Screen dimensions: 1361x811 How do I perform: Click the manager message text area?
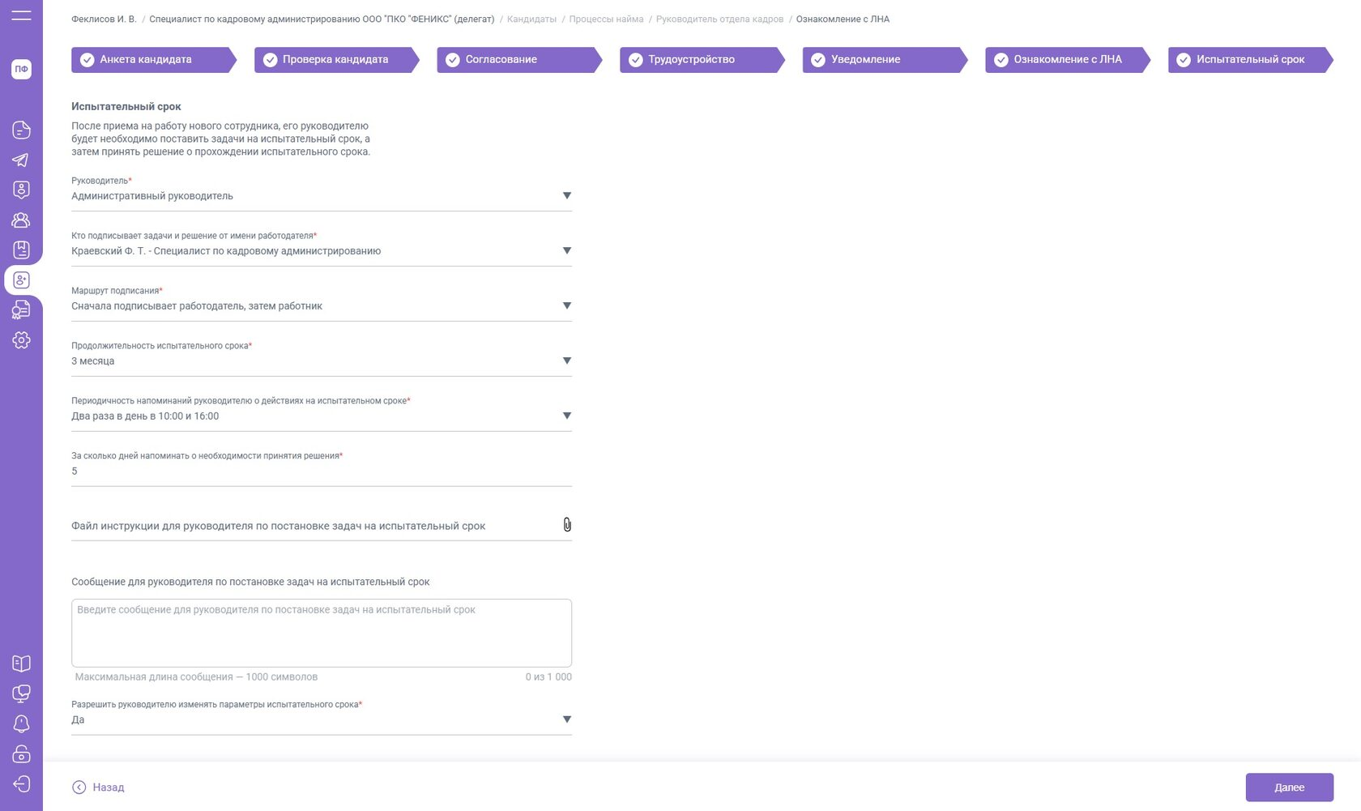coord(321,633)
